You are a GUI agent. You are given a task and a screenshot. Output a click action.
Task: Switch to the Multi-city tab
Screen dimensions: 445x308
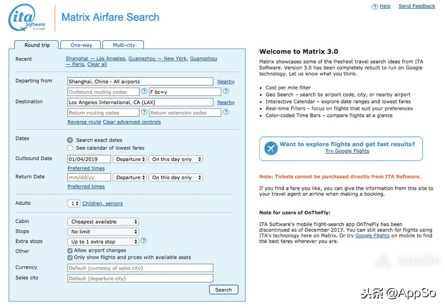(123, 45)
